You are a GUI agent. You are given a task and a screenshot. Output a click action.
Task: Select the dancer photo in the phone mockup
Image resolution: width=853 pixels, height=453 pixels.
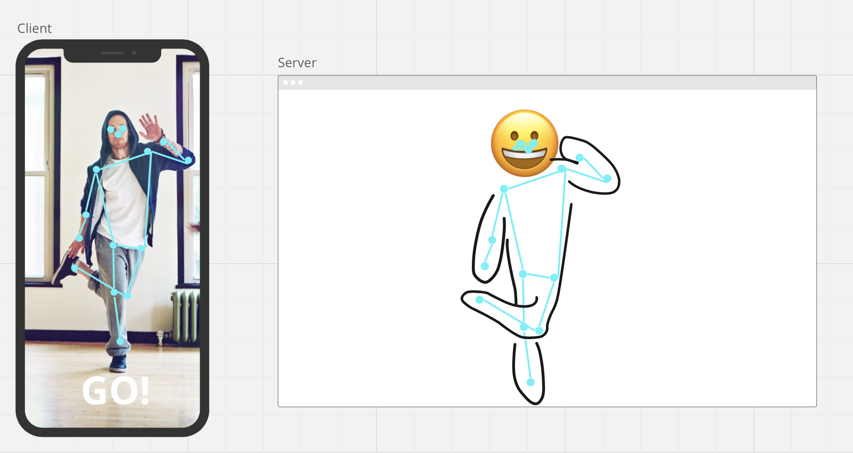click(x=113, y=238)
